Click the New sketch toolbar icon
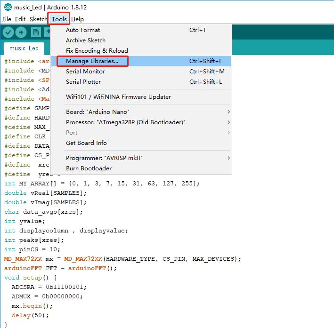The image size is (334, 328). coord(36,32)
